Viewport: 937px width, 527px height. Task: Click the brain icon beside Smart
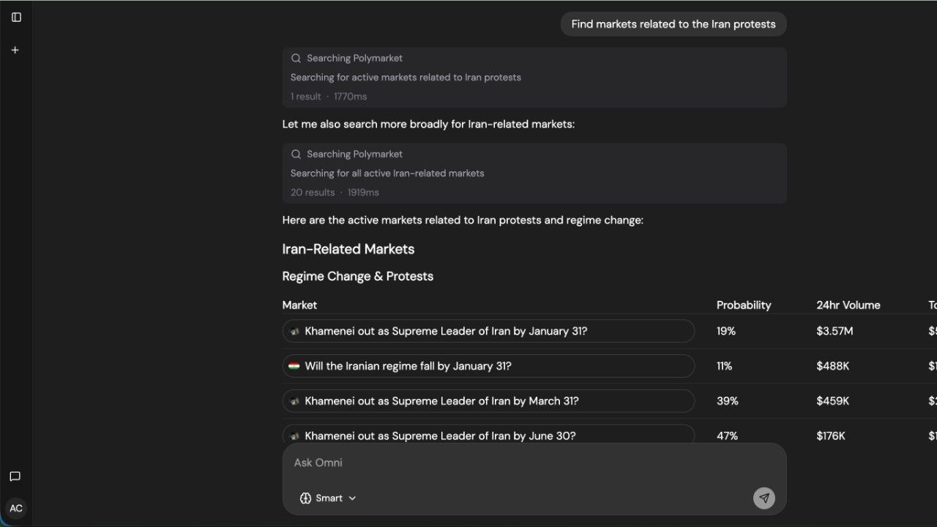tap(306, 498)
